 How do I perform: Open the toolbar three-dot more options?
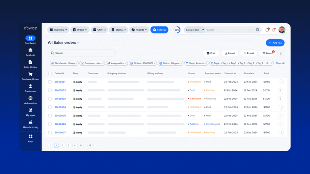click(x=281, y=53)
